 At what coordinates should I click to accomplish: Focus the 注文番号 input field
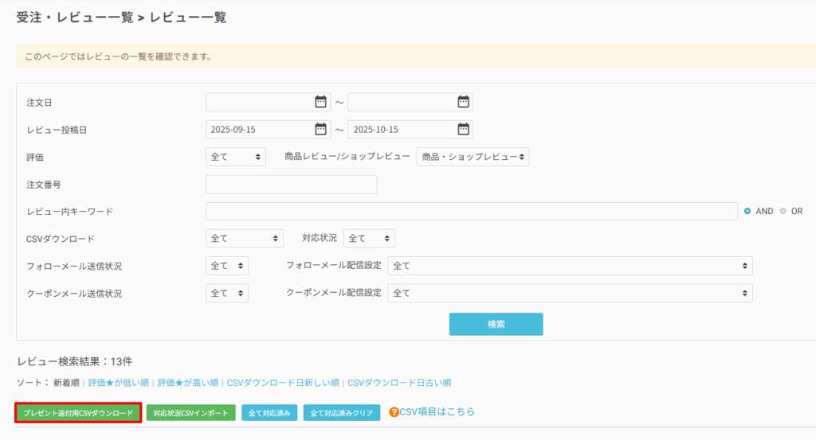pos(291,184)
